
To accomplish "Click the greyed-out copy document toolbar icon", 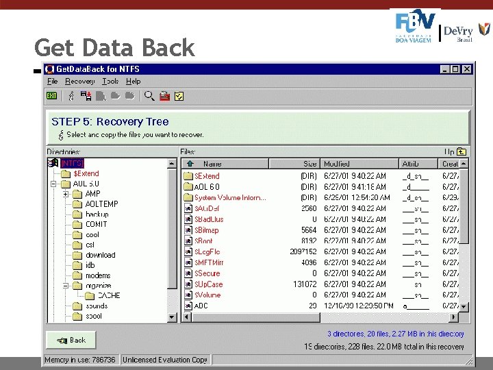I will coord(101,96).
